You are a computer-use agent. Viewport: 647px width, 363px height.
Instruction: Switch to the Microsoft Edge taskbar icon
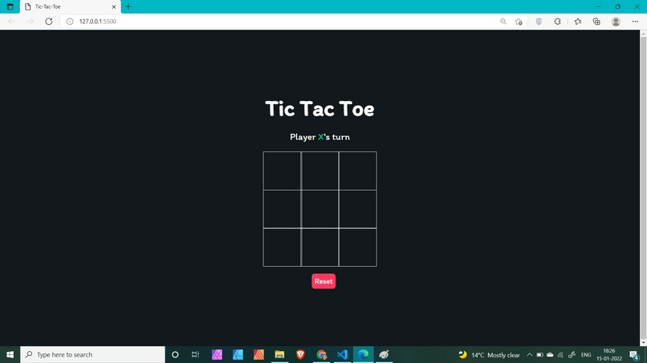tap(363, 354)
